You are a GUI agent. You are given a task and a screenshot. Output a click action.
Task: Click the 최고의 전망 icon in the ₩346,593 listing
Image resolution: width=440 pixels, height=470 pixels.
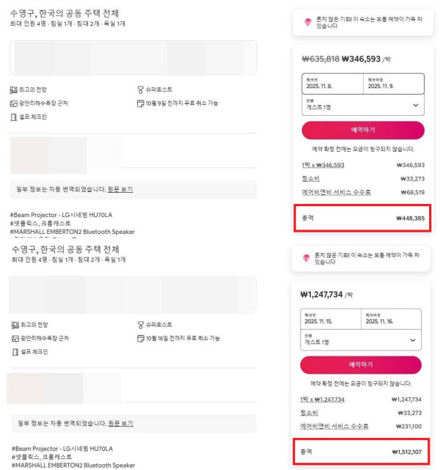pyautogui.click(x=13, y=89)
